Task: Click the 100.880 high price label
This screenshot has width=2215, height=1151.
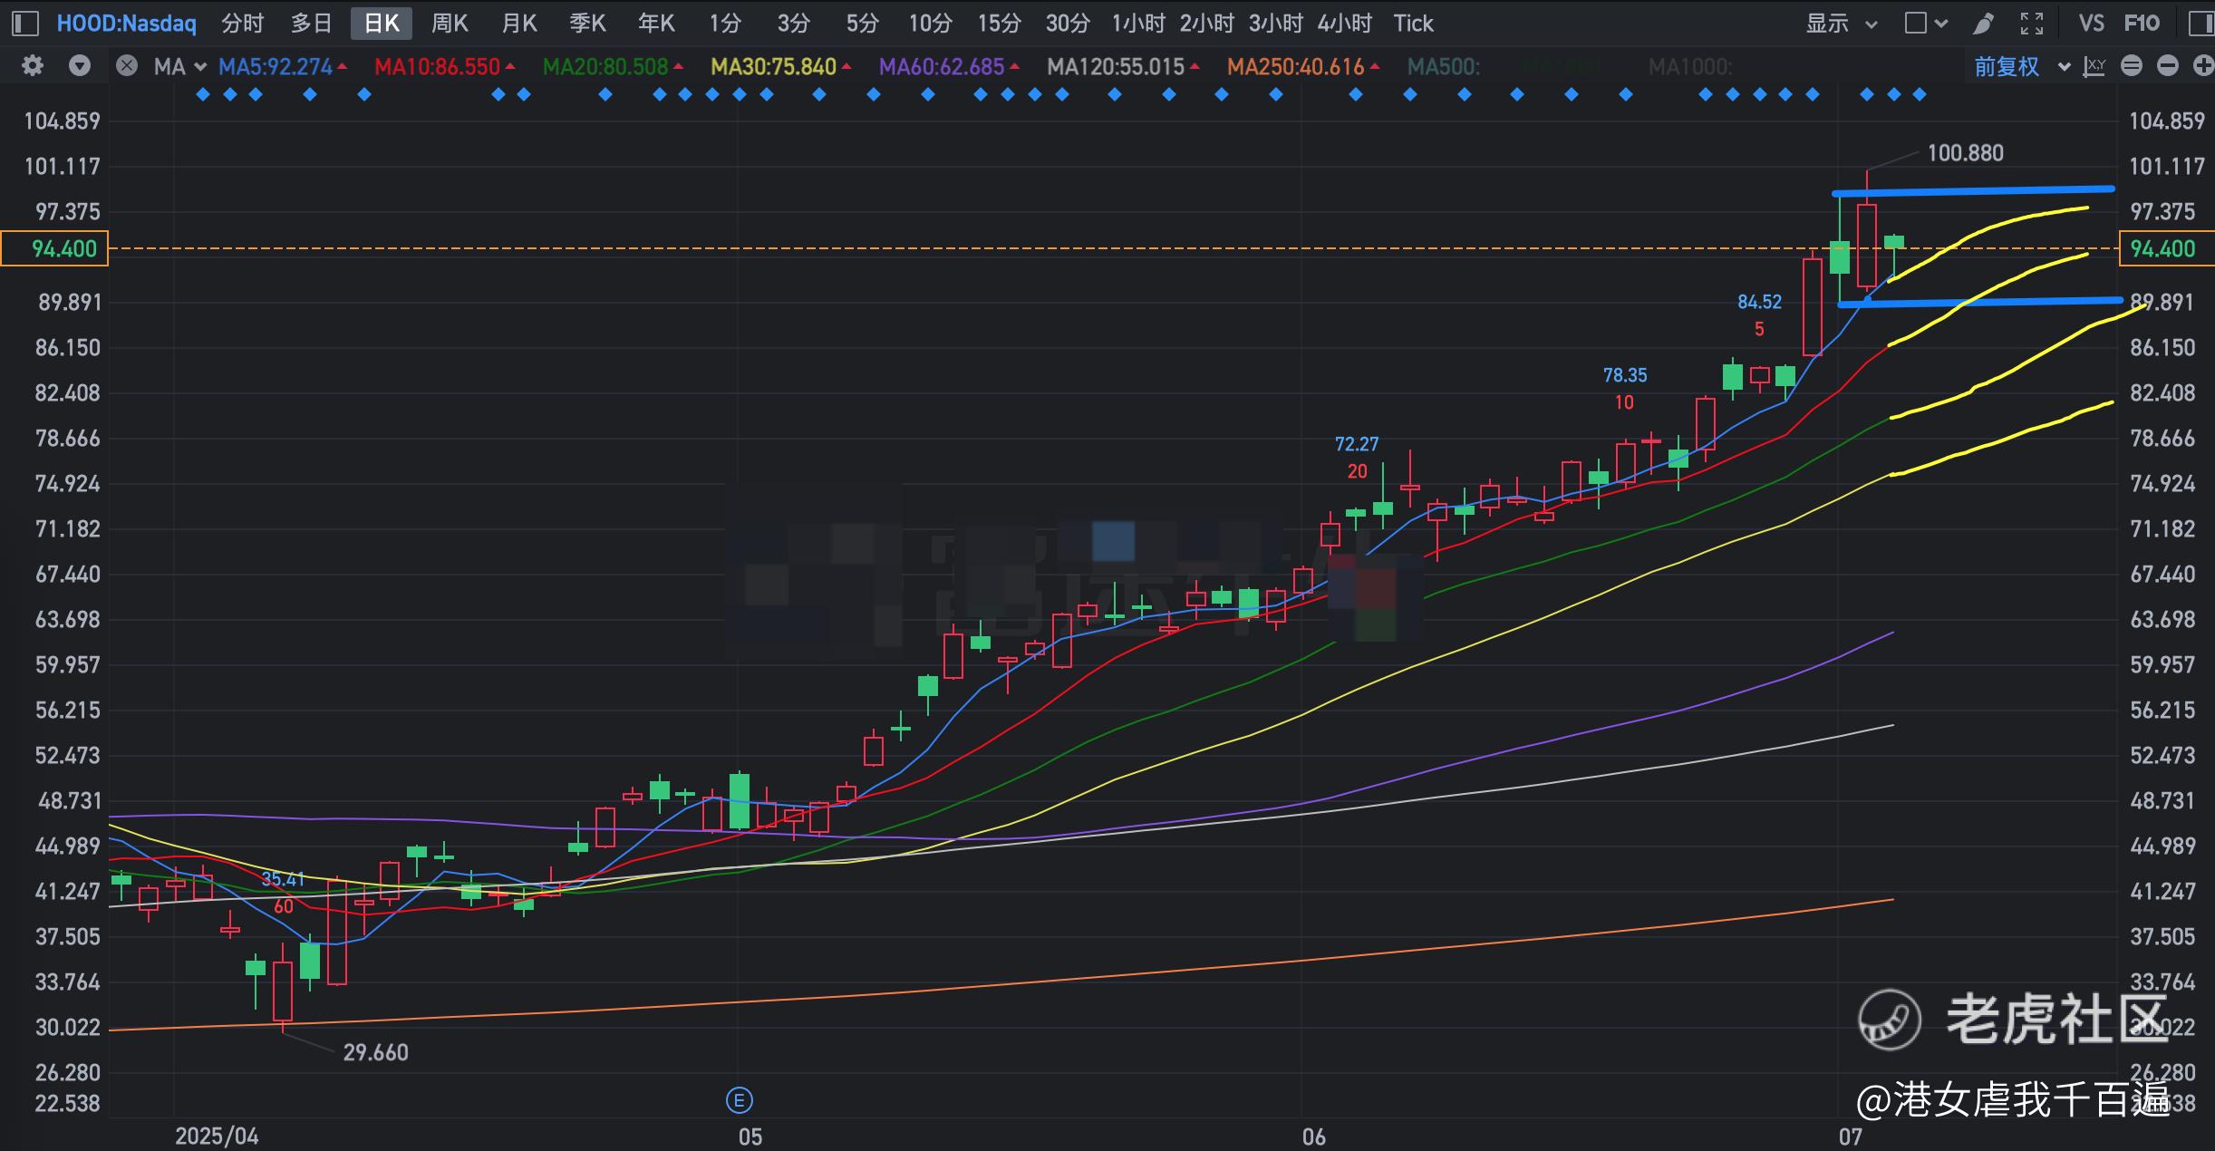Action: pyautogui.click(x=1965, y=153)
